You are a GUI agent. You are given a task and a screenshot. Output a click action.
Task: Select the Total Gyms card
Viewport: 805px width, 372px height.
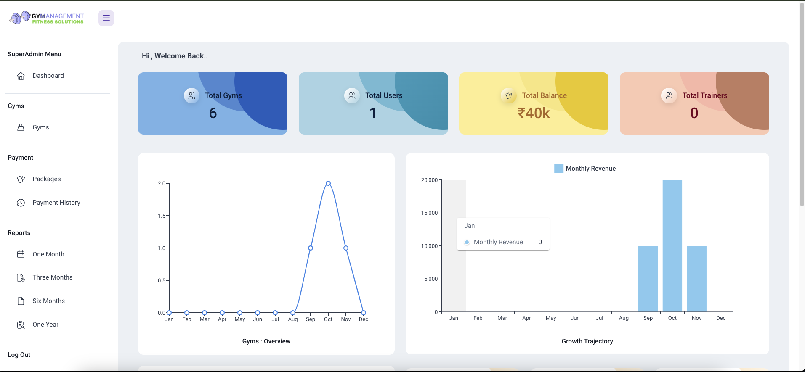pos(213,103)
